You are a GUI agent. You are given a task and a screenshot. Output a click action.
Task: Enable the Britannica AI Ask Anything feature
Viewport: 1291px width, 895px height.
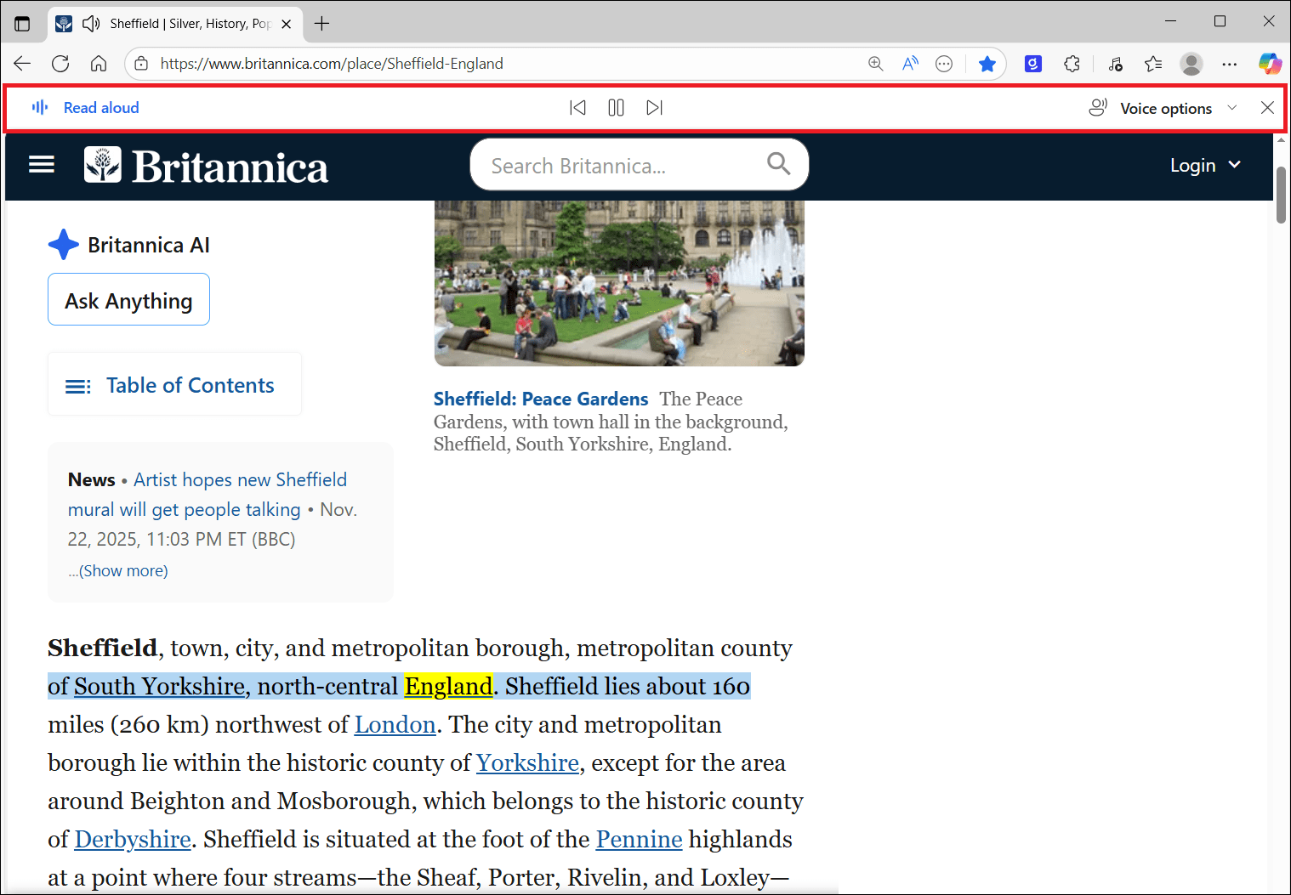[x=128, y=299]
